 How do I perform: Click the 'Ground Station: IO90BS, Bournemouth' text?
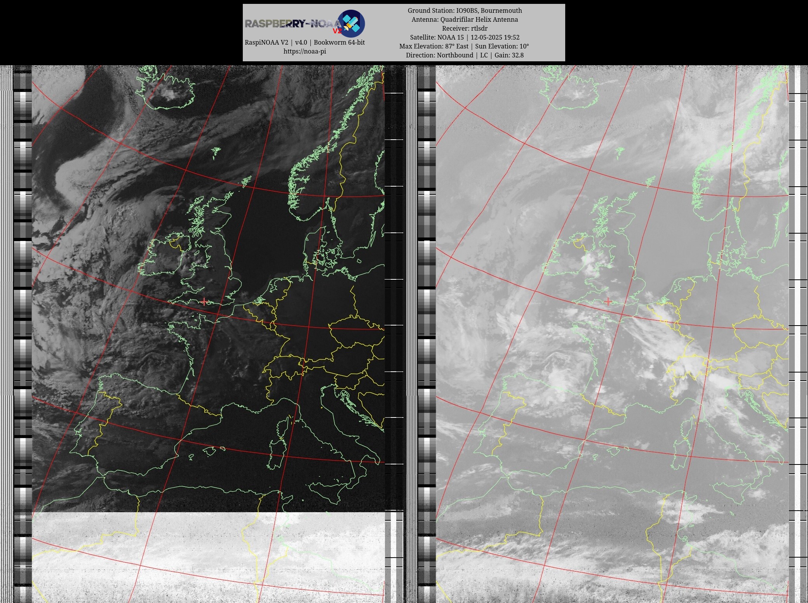465,10
